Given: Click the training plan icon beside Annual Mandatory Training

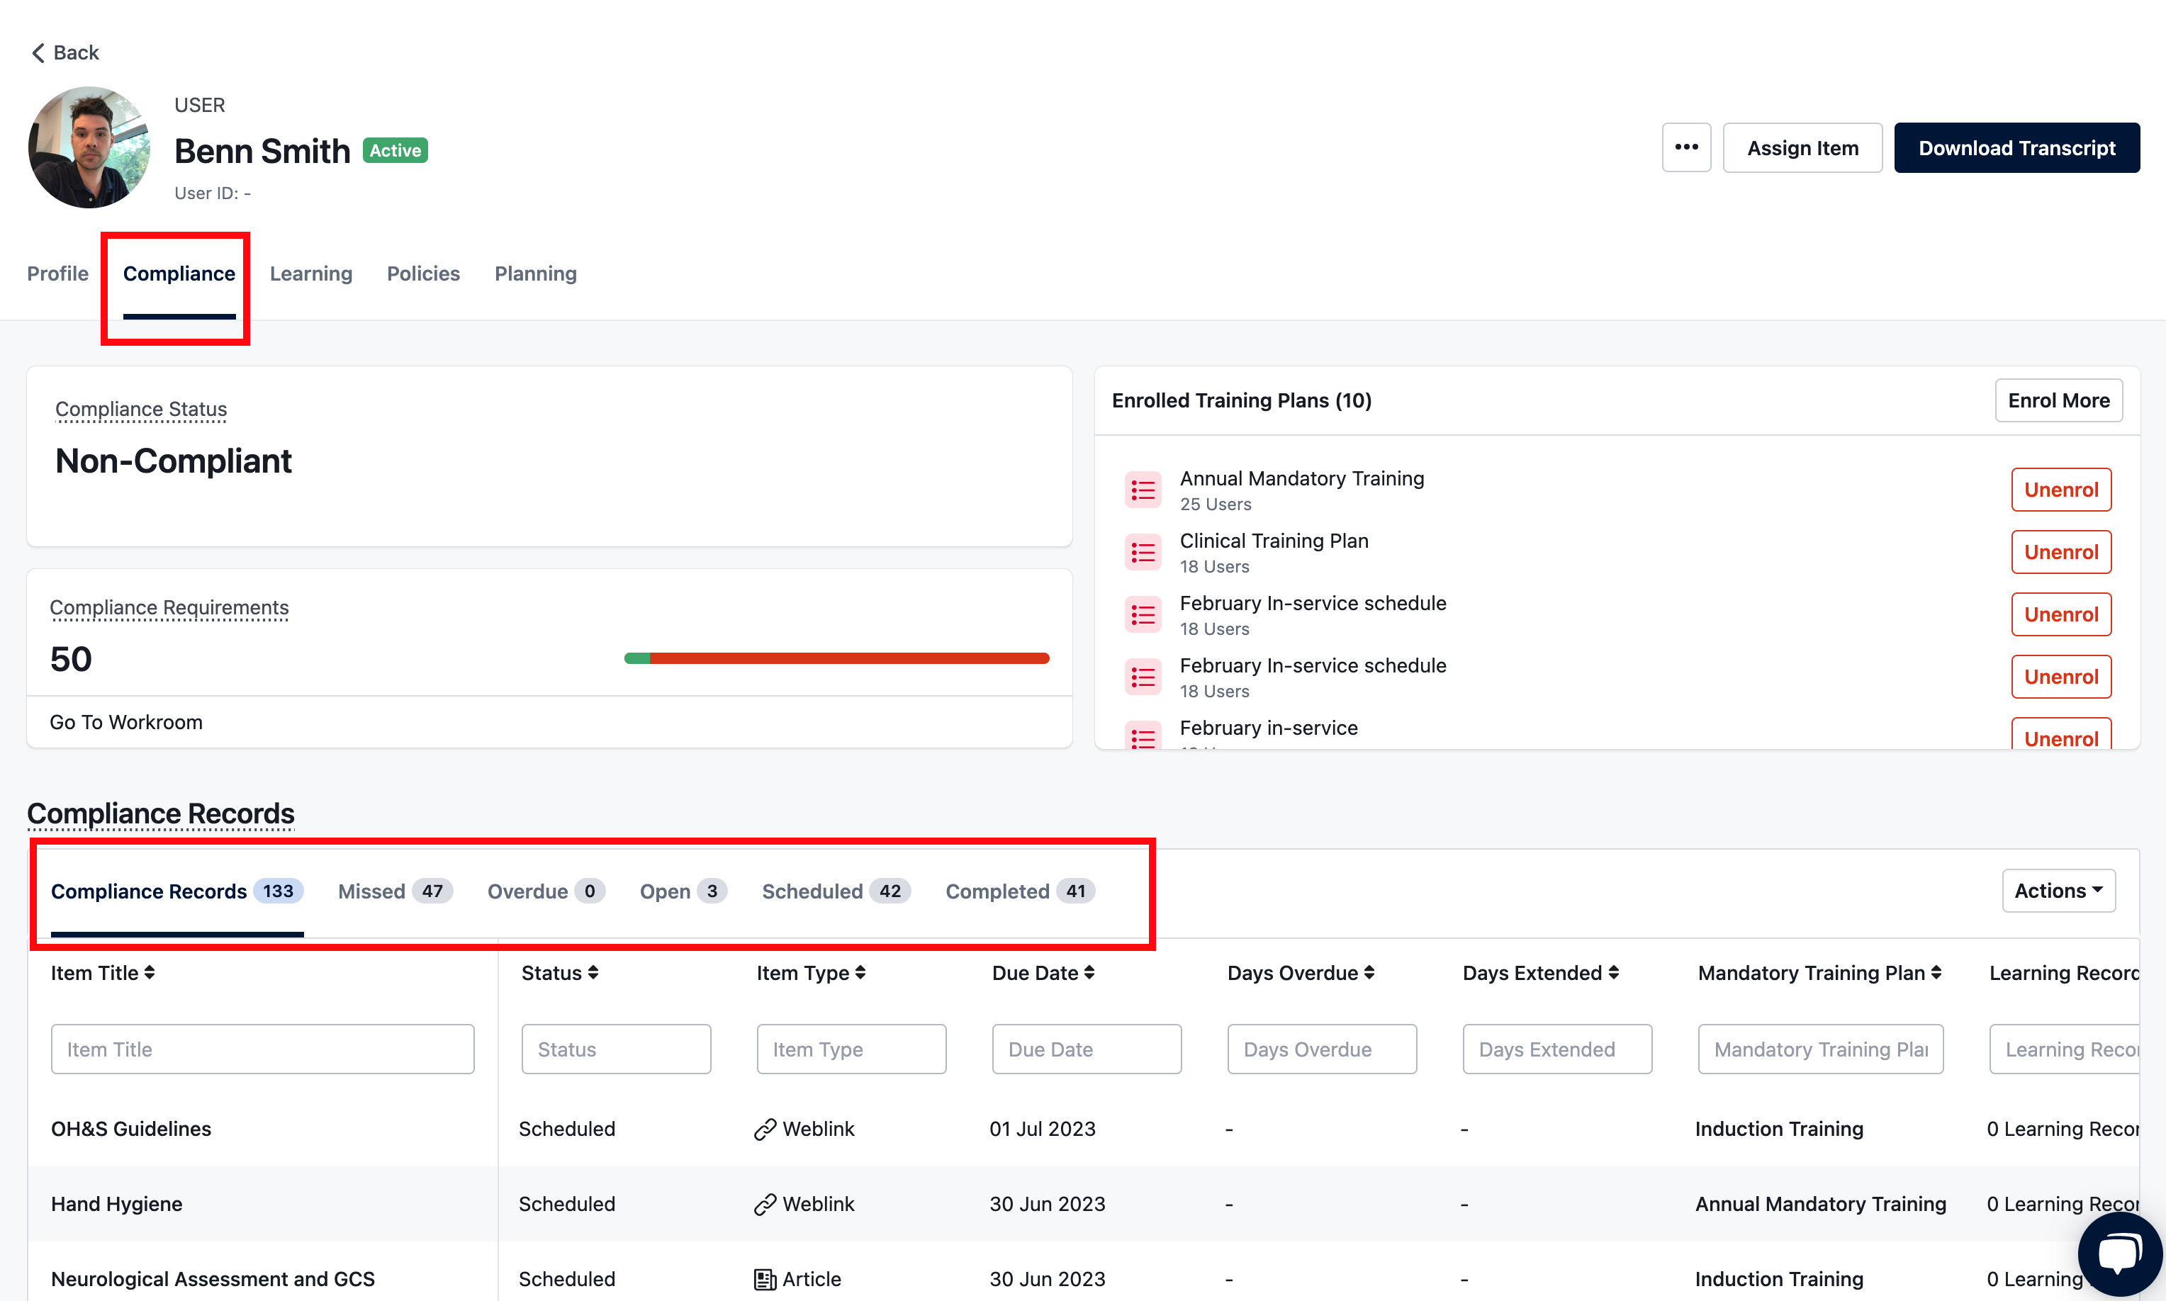Looking at the screenshot, I should pos(1143,489).
